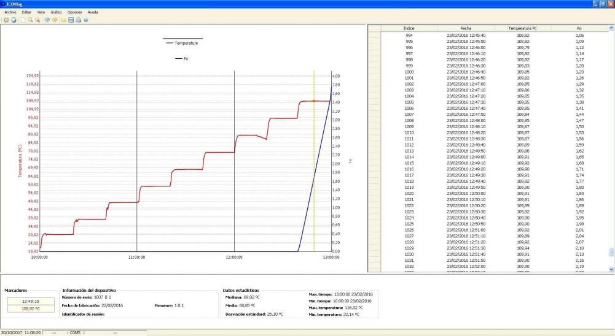Click the orange umbrella-shaped toolbar icon
Viewport: 615px width, 336px height.
[x=54, y=20]
